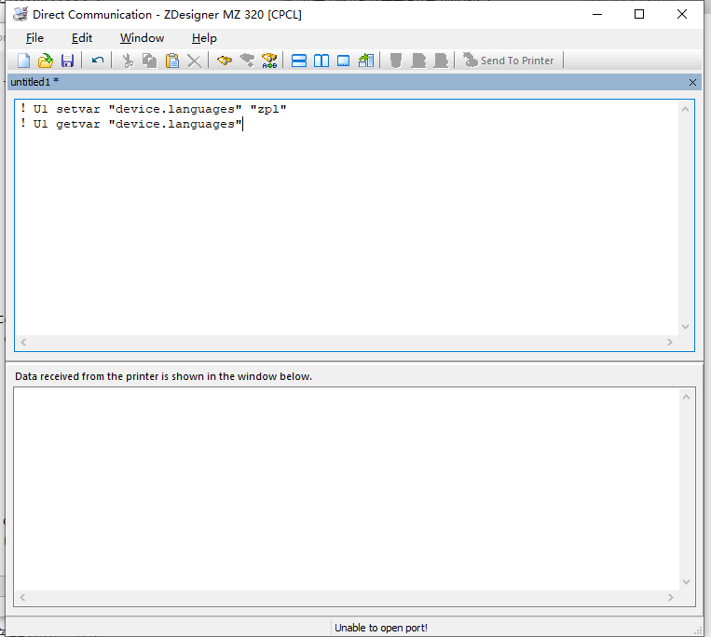
Task: Click inside the command editor text area
Action: (347, 218)
